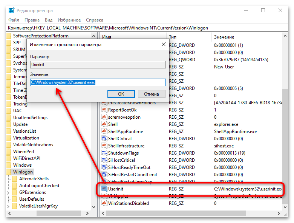
Task: Click the UAC folder icon in tree
Action: pyautogui.click(x=9, y=111)
